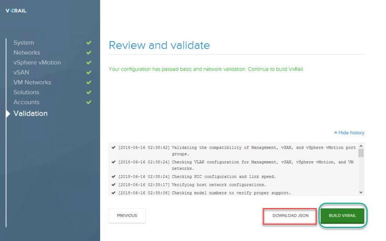Click the VxRail logo
Screen dimensions: 386x241
click(16, 11)
